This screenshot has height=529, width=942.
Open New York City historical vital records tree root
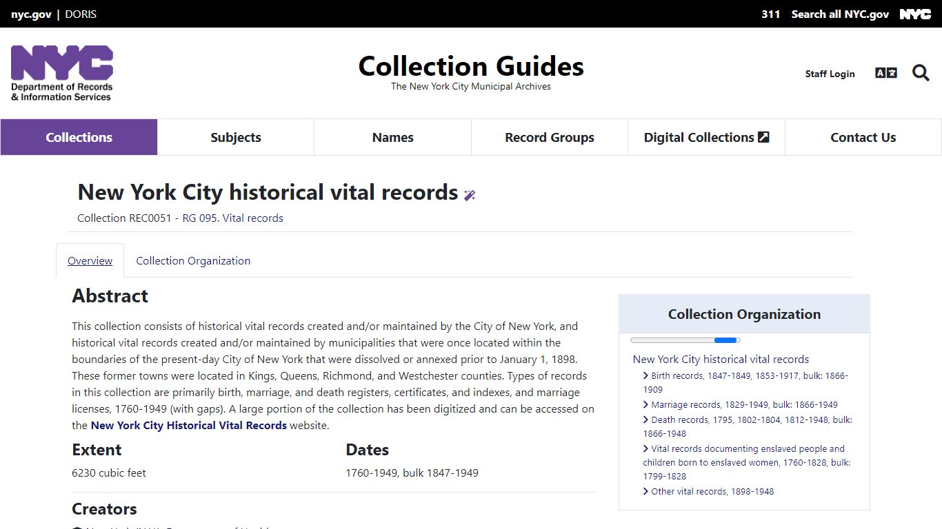pos(721,359)
